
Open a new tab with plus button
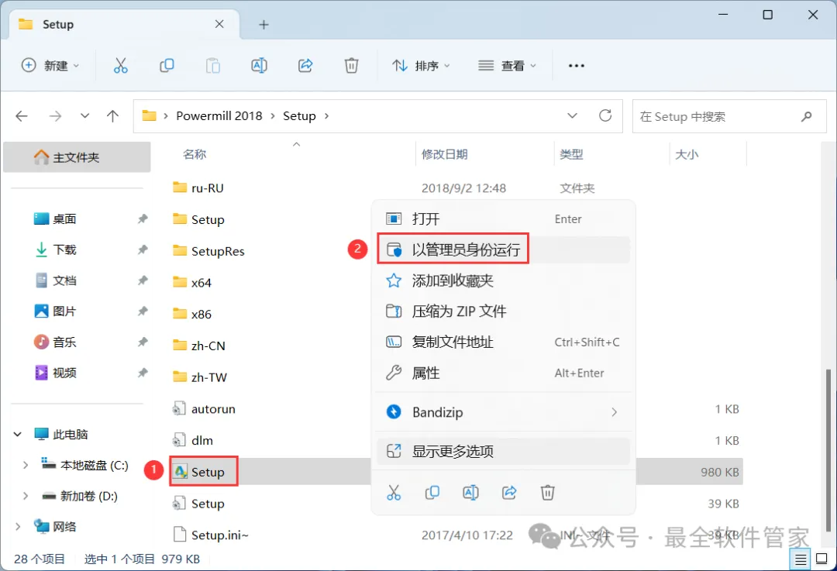(263, 25)
